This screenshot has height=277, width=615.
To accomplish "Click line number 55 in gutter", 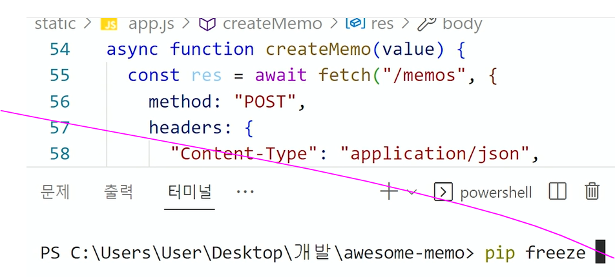I will click(59, 75).
